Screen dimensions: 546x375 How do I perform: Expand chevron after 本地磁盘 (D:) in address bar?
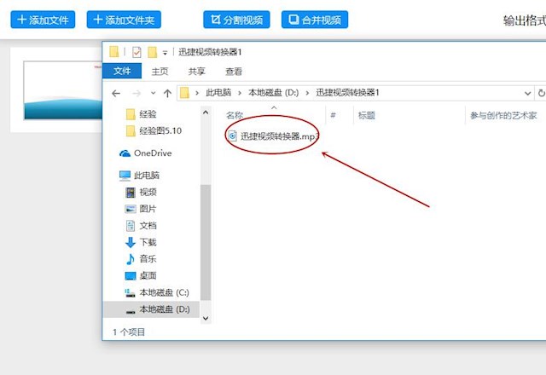[x=307, y=93]
